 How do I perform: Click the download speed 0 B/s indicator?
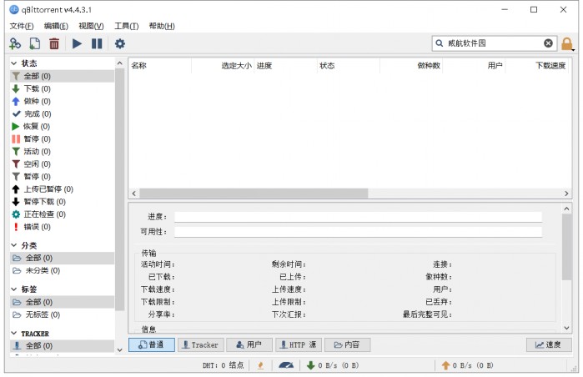pos(333,365)
